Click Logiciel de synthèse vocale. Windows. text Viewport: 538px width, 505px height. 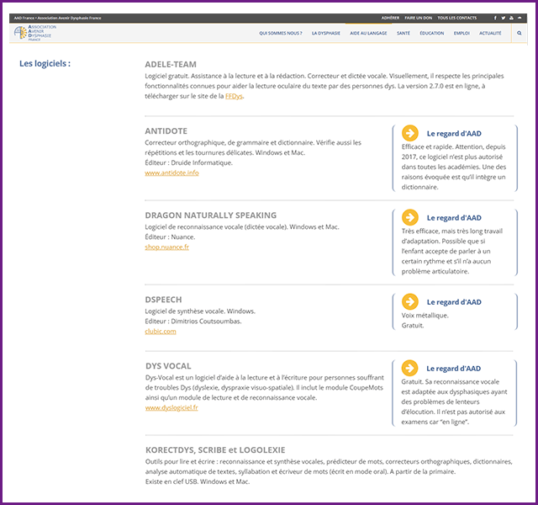point(200,311)
